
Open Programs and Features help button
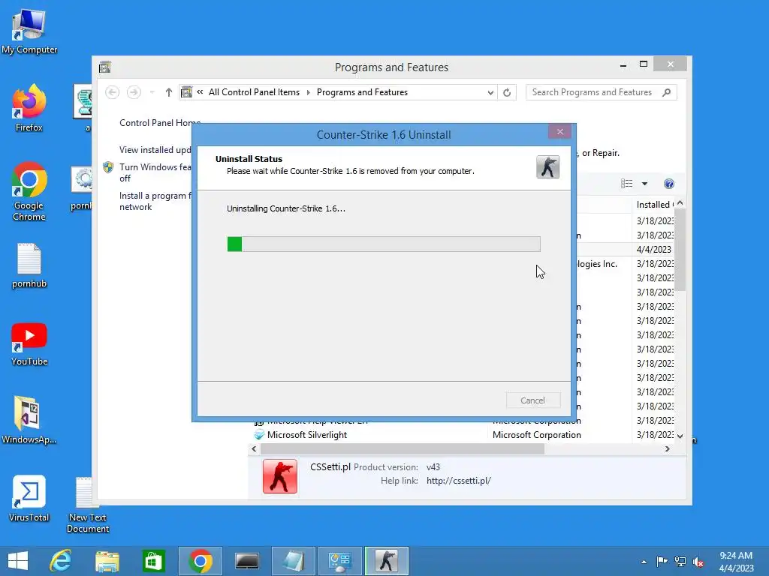tap(669, 184)
